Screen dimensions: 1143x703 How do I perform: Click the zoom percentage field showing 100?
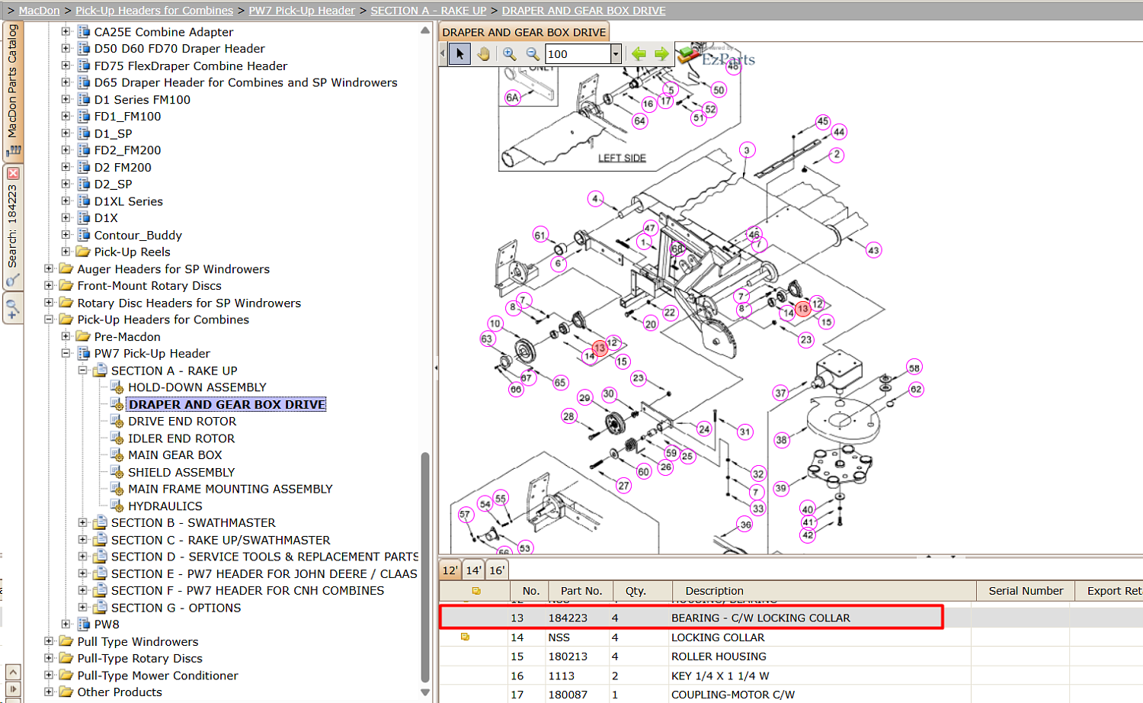point(578,54)
